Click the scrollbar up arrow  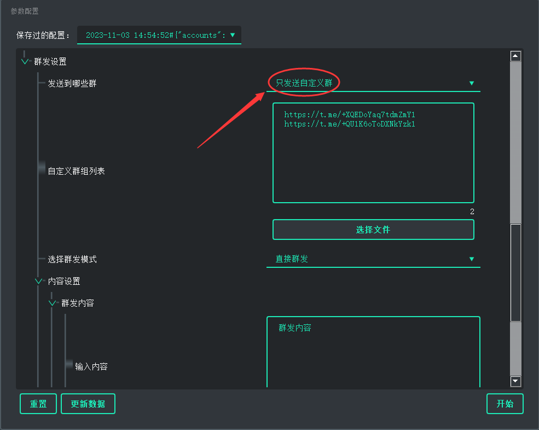[x=515, y=56]
